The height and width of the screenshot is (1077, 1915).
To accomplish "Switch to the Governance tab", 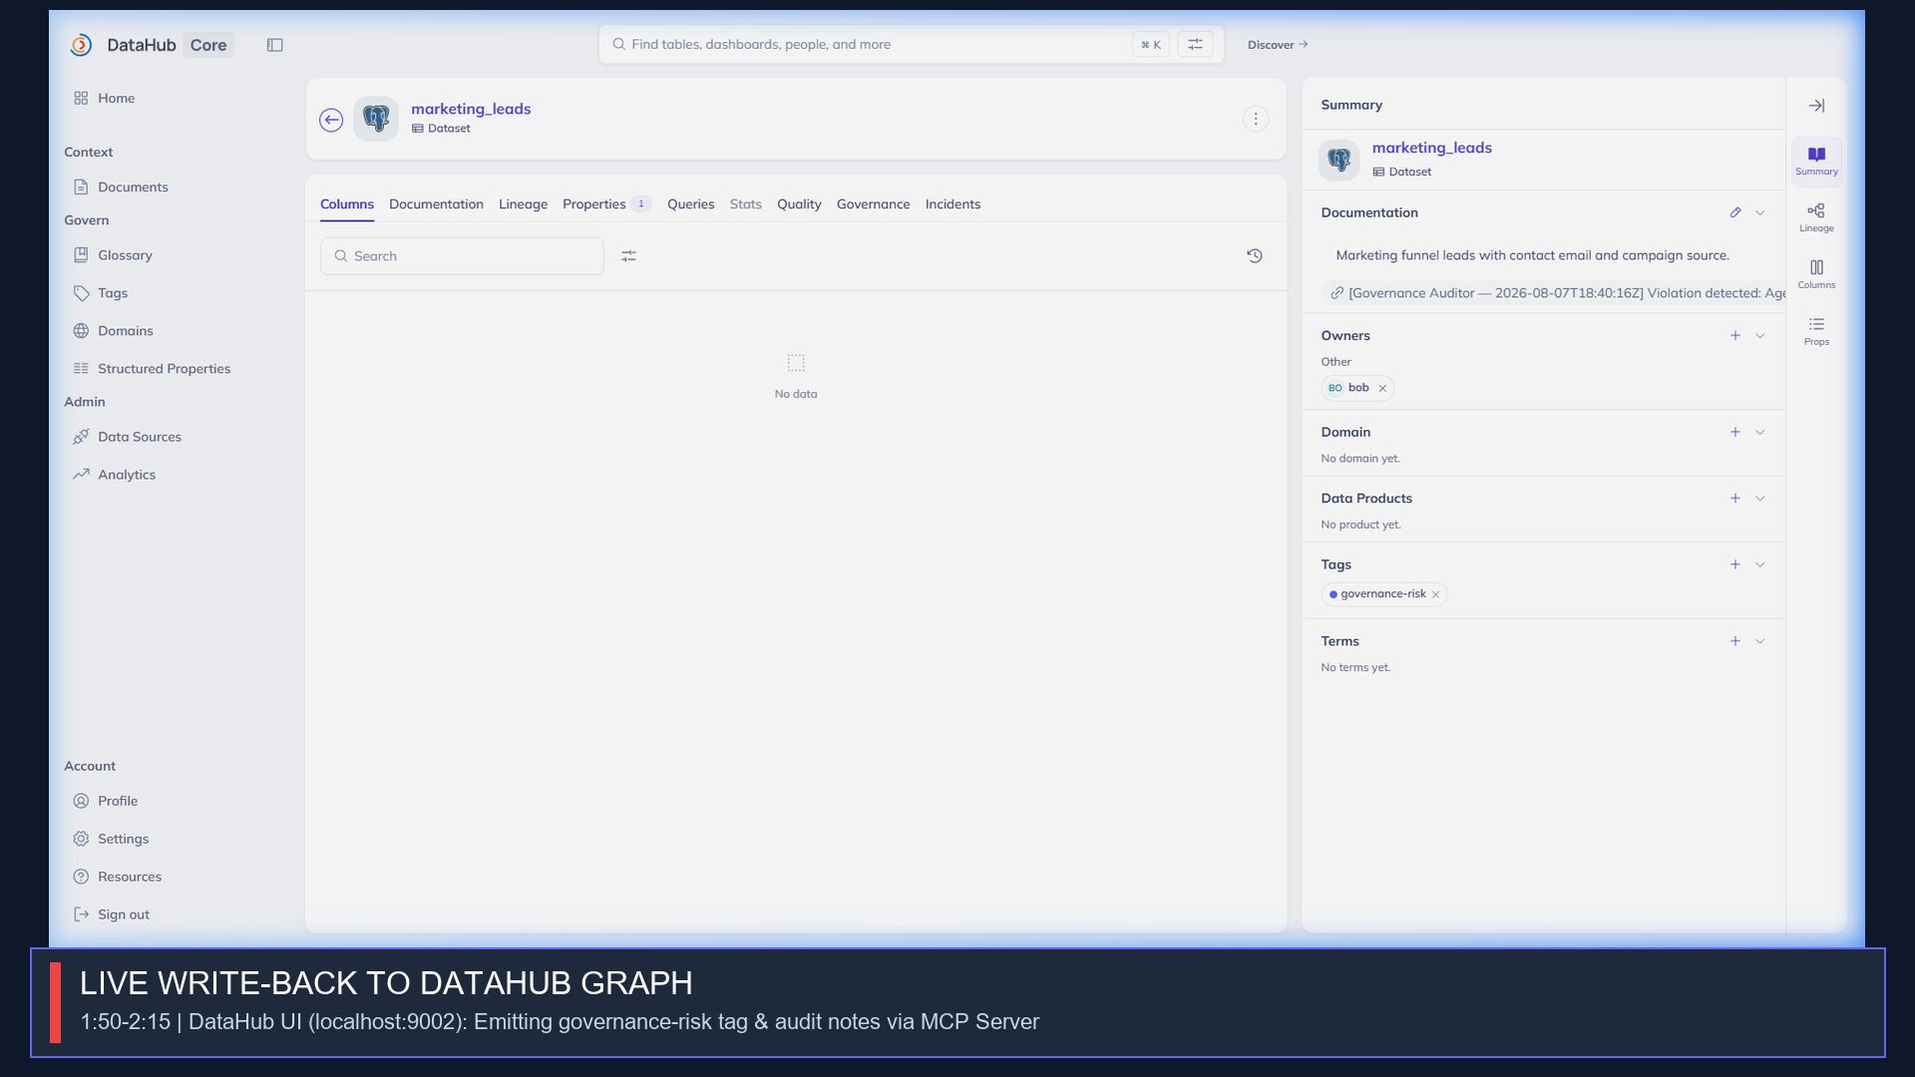I will (x=873, y=204).
